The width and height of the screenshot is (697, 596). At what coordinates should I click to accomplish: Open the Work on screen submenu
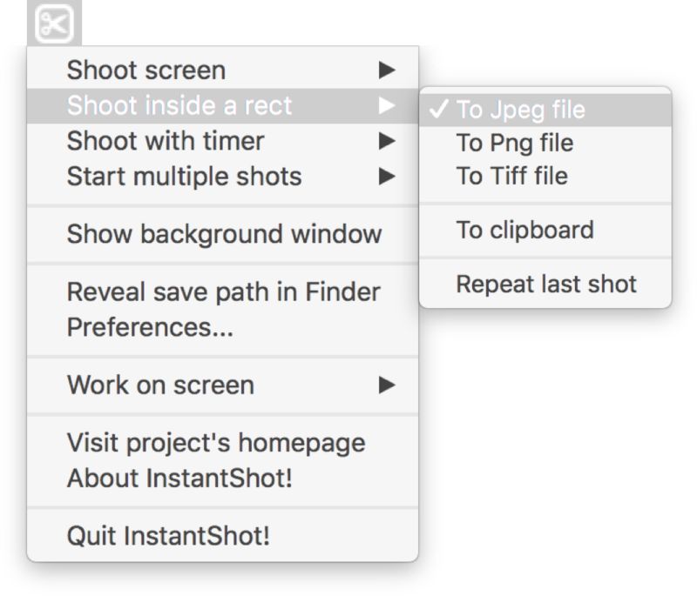[160, 385]
